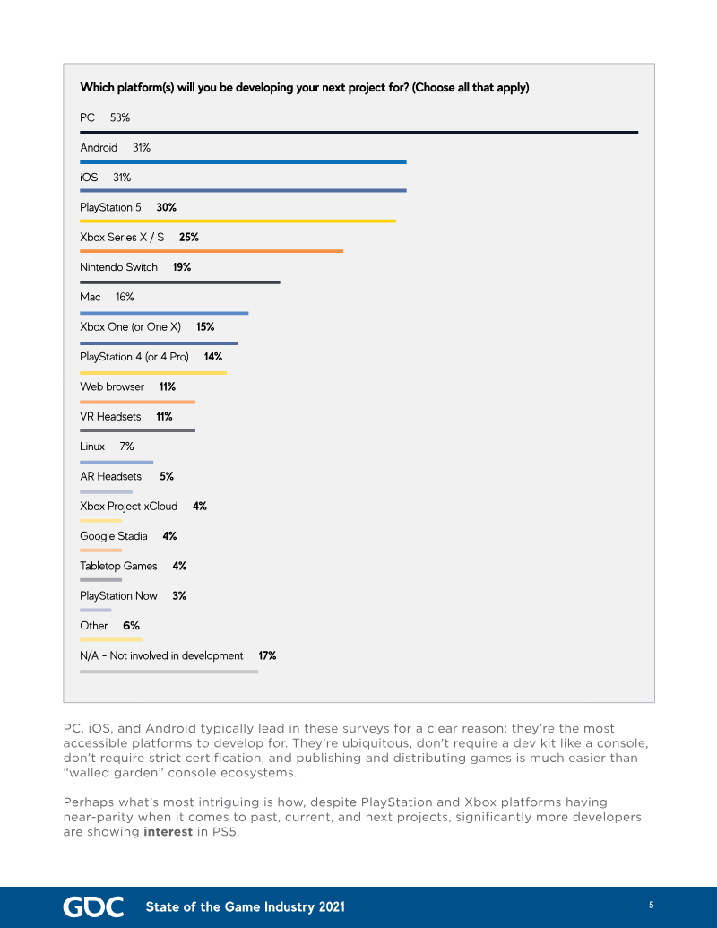Select PlayStation 4 (or 4 Pro) bar
Image resolution: width=717 pixels, height=928 pixels.
(153, 373)
